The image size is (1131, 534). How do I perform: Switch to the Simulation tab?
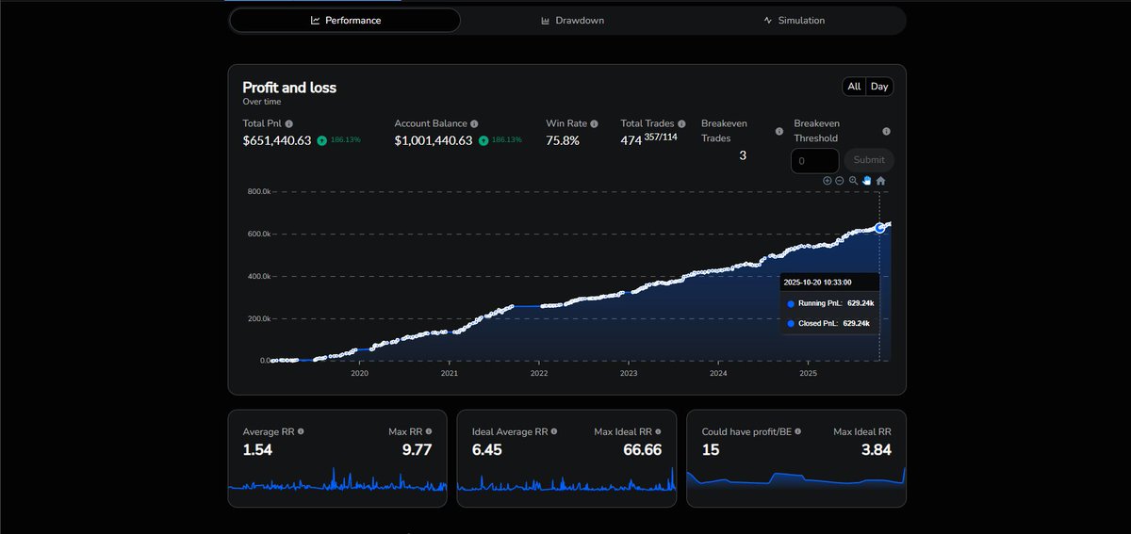click(794, 21)
